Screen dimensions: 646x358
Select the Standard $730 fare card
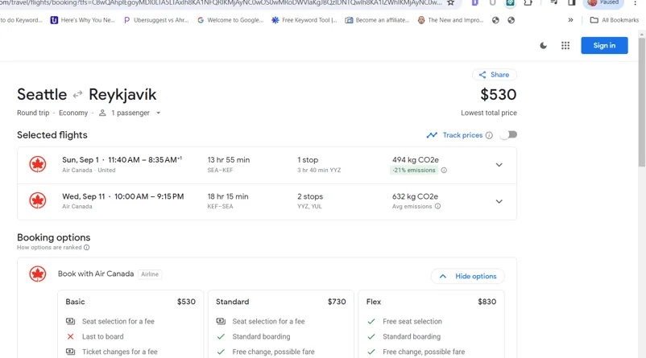click(x=280, y=324)
